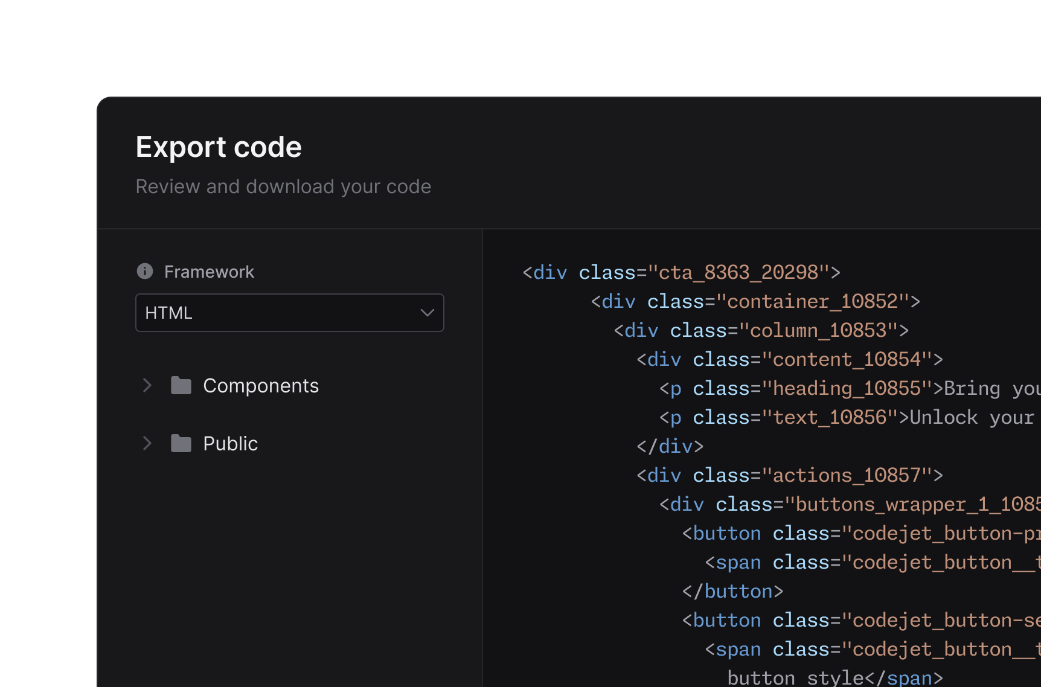Screen dimensions: 1041x687
Task: Click the info icon beside Framework
Action: point(145,271)
